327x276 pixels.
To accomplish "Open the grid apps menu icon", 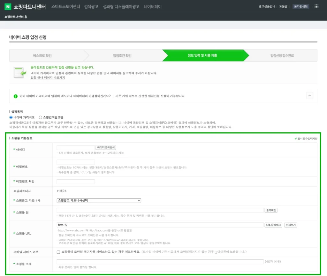I will pos(316,6).
